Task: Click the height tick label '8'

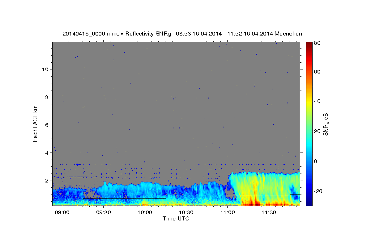Action: click(47, 97)
